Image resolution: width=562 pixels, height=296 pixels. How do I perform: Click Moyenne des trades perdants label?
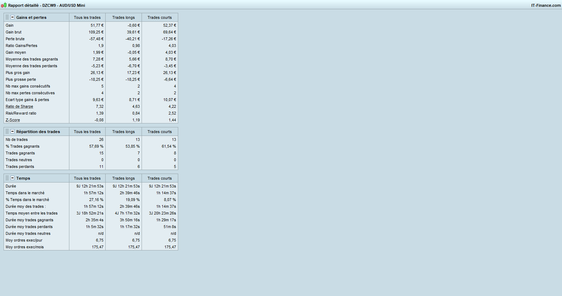point(31,66)
